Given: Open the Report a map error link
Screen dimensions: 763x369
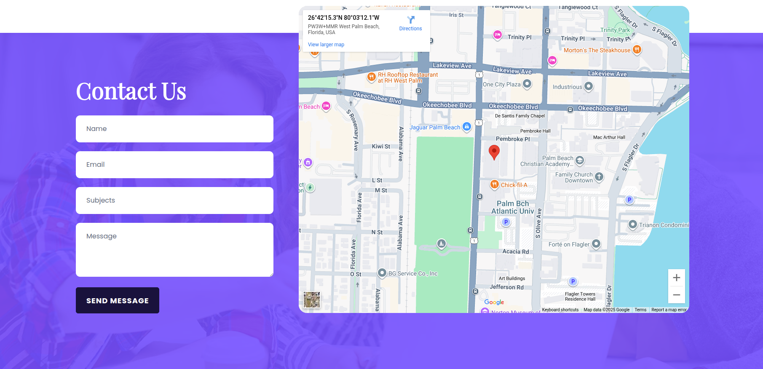Looking at the screenshot, I should (669, 310).
